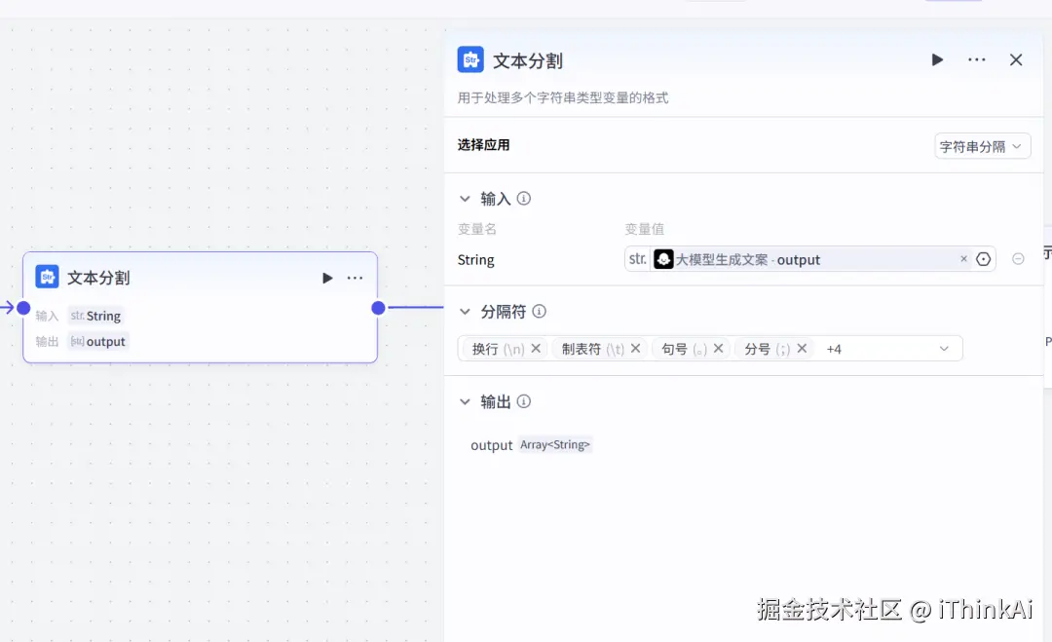The image size is (1052, 642).
Task: Click the info icon beside 输入 section
Action: [523, 199]
